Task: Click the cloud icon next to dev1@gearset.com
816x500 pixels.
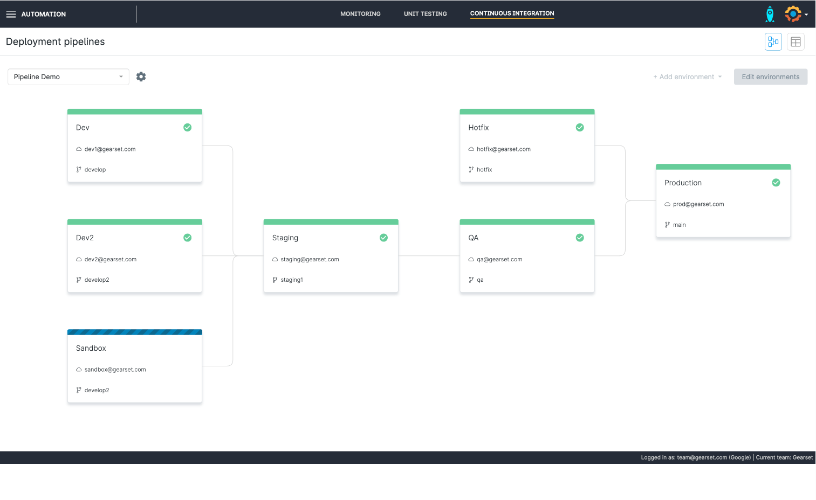Action: (79, 149)
